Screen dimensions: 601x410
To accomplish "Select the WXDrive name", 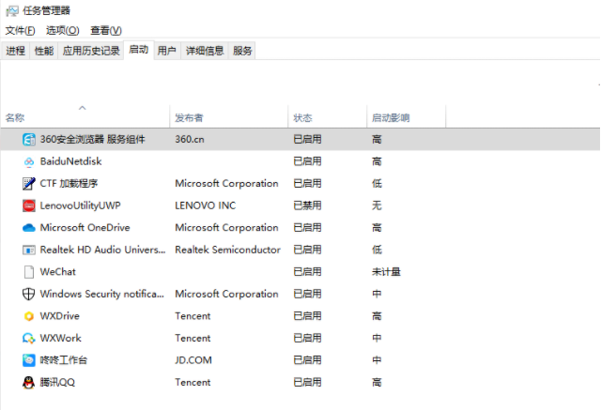I will [x=59, y=316].
